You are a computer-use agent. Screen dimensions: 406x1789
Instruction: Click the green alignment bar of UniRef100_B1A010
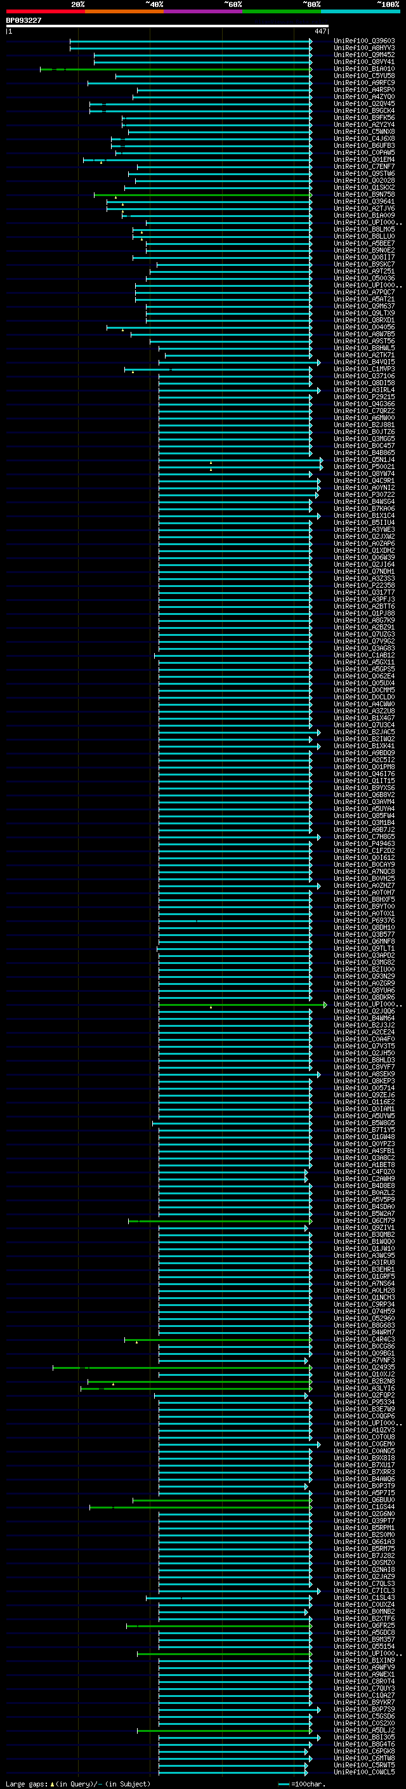[176, 69]
